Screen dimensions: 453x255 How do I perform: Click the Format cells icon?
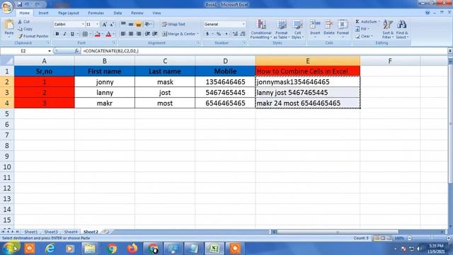[343, 25]
